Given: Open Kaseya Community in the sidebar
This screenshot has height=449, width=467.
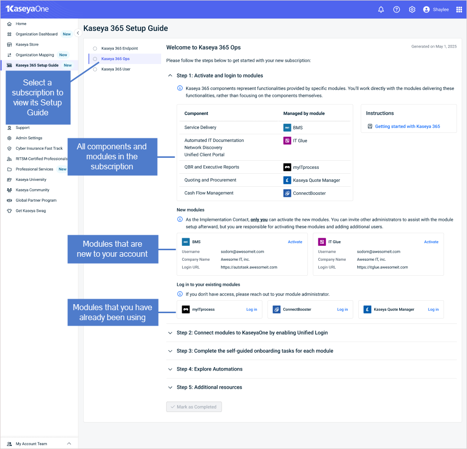Looking at the screenshot, I should [x=32, y=190].
